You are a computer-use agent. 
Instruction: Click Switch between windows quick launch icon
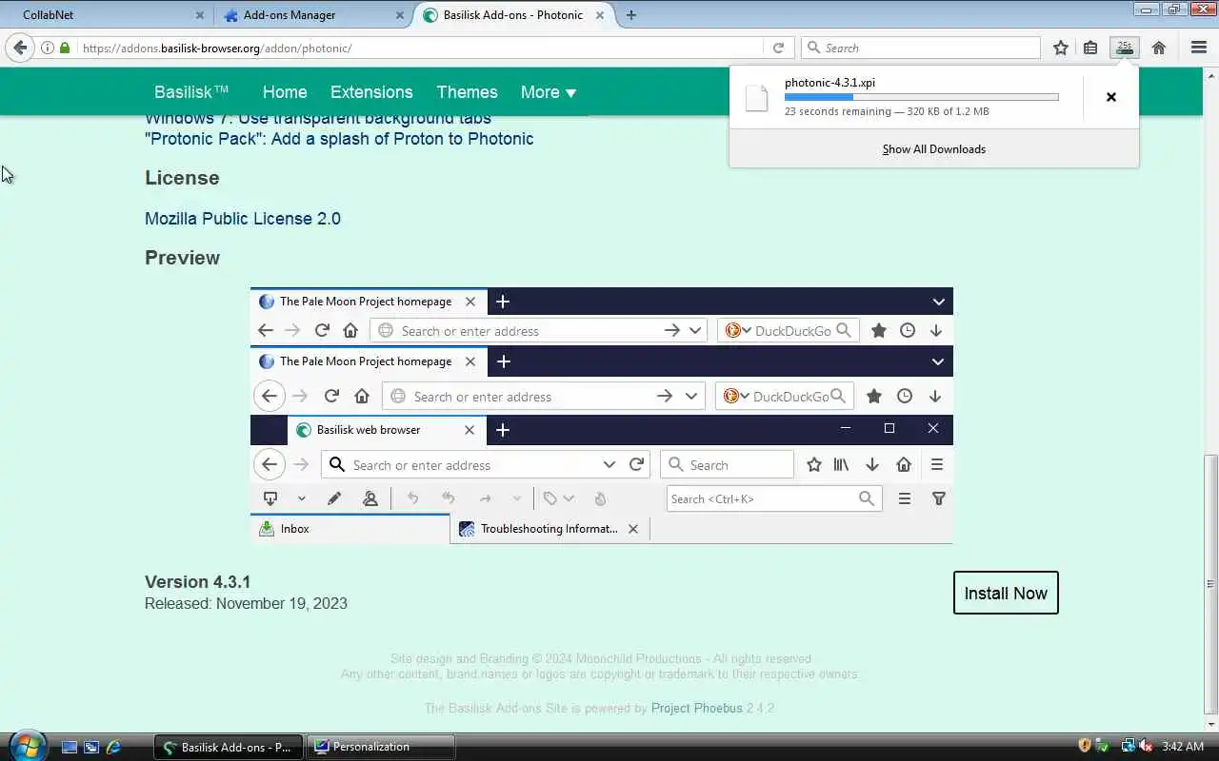point(91,747)
